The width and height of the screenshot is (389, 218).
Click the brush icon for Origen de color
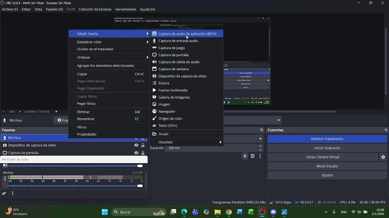point(154,118)
